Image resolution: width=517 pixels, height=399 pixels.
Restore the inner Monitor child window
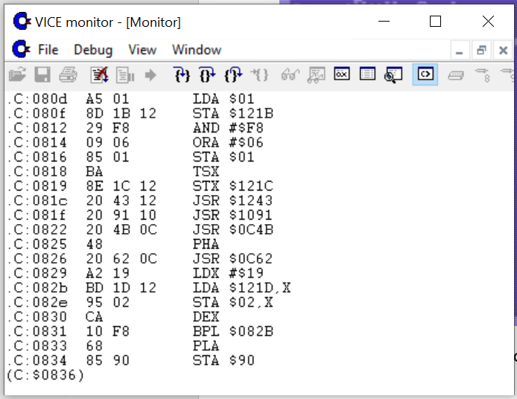(x=481, y=51)
